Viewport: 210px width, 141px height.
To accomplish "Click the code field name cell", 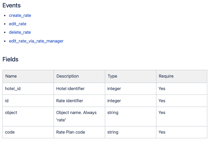I will click(x=28, y=132).
